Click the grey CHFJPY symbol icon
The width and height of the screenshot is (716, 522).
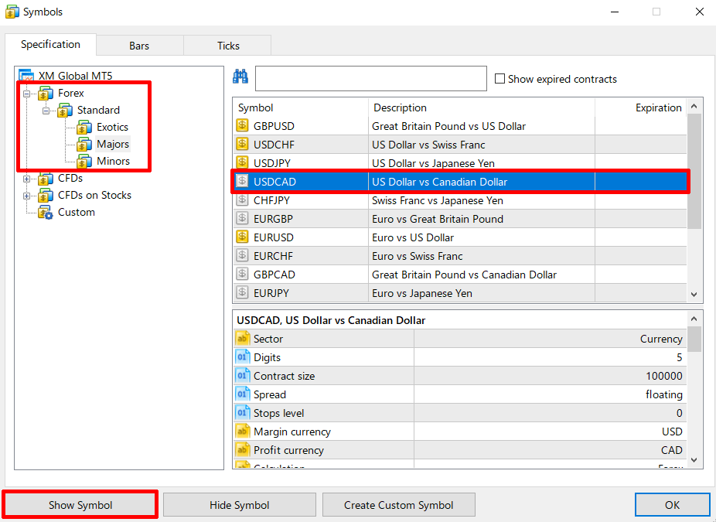[242, 200]
